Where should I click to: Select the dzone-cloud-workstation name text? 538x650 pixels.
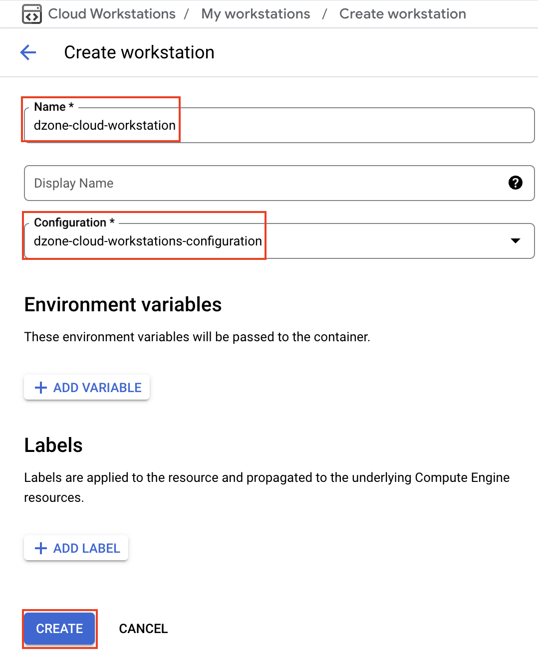[x=105, y=125]
